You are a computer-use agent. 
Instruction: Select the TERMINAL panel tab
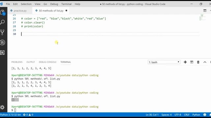pos(66,62)
